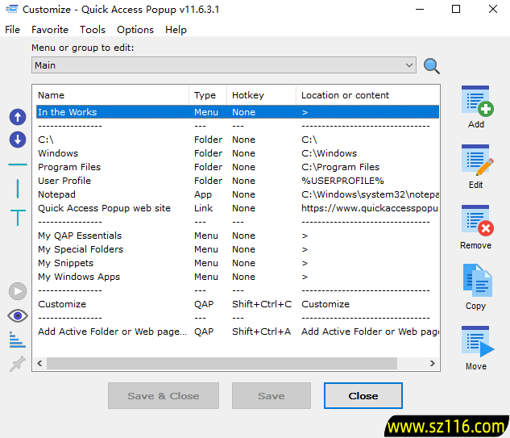510x438 pixels.
Task: Click the Move favorite icon
Action: (x=475, y=342)
